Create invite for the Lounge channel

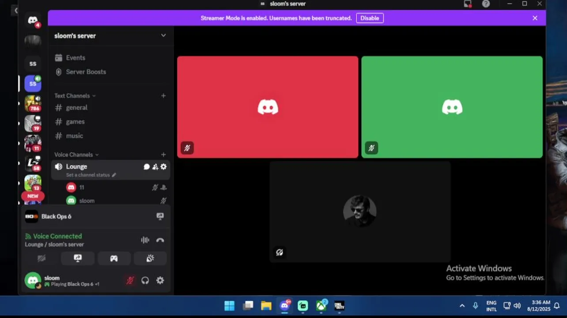point(155,167)
